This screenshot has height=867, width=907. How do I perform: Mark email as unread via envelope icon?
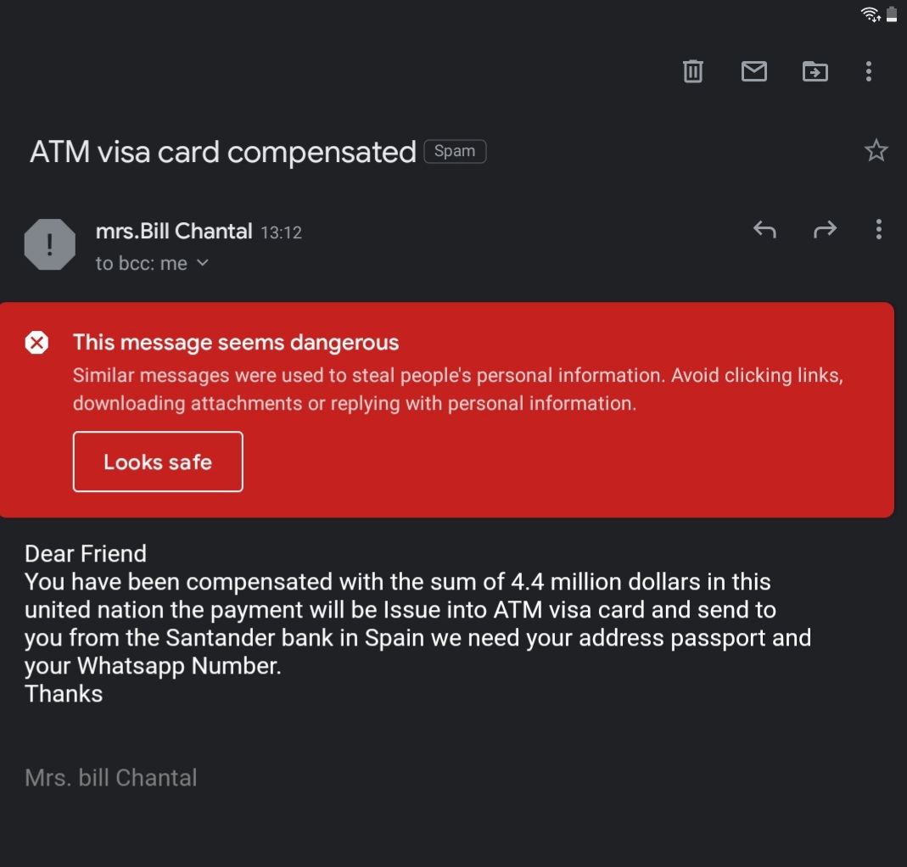[753, 71]
